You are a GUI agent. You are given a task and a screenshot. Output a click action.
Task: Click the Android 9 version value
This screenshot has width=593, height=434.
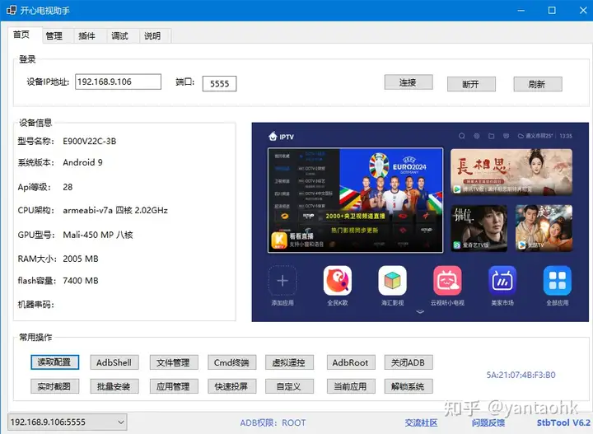[83, 162]
